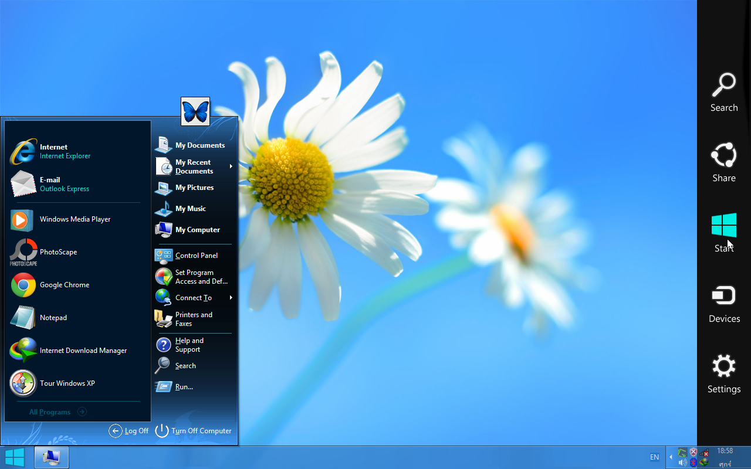Open the My Documents folder icon
The width and height of the screenshot is (751, 469).
[163, 145]
